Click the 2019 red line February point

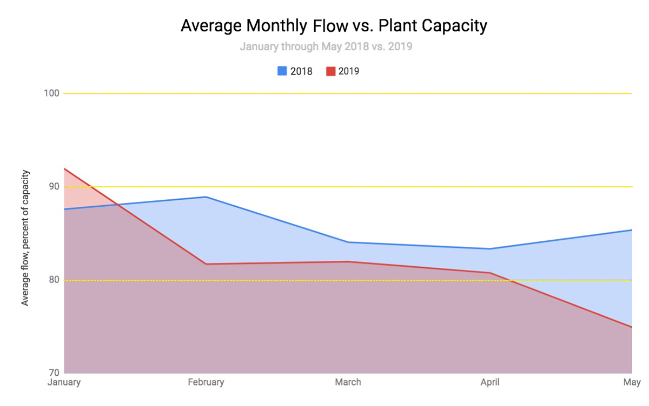point(206,264)
